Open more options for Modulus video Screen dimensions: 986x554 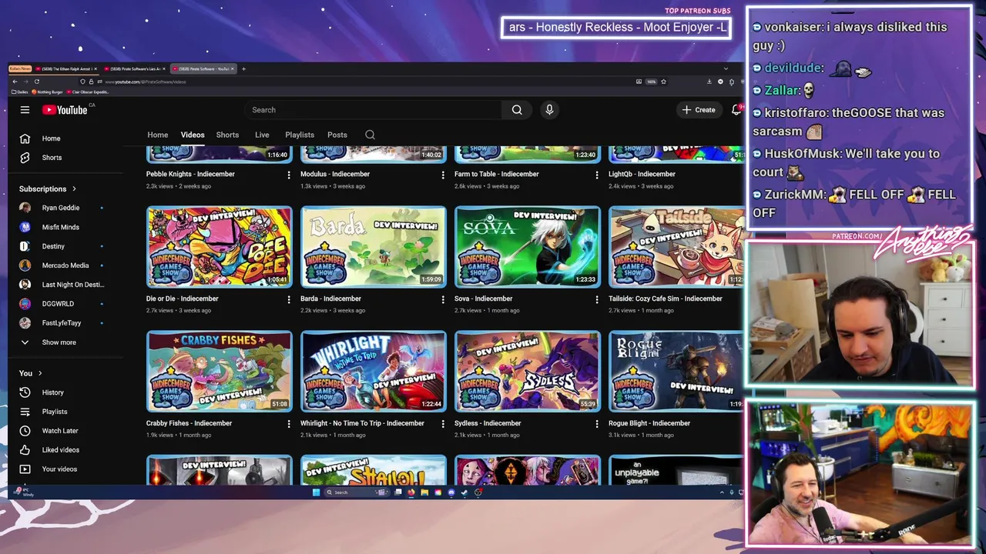coord(443,175)
